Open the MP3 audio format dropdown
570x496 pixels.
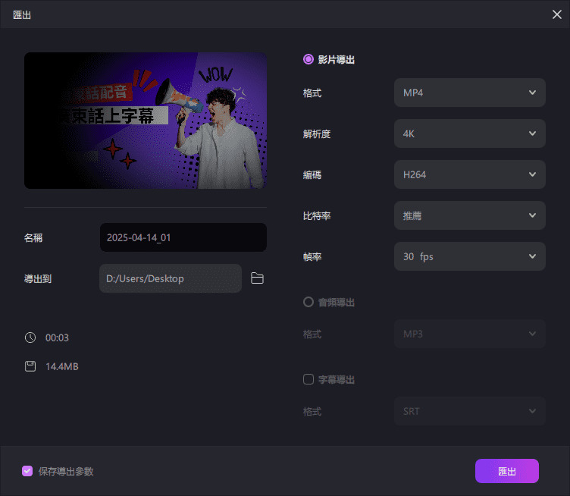click(x=469, y=334)
